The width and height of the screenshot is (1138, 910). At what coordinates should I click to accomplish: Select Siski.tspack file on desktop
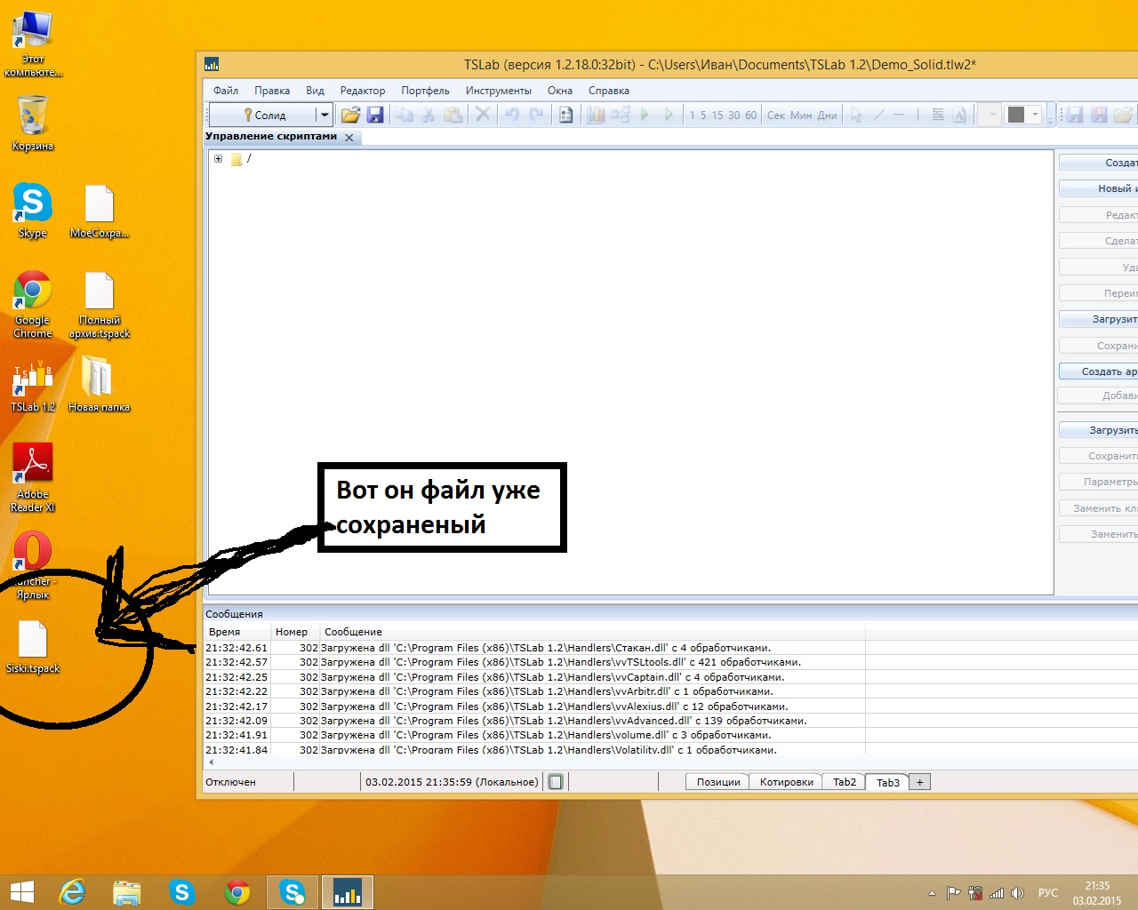[x=33, y=647]
